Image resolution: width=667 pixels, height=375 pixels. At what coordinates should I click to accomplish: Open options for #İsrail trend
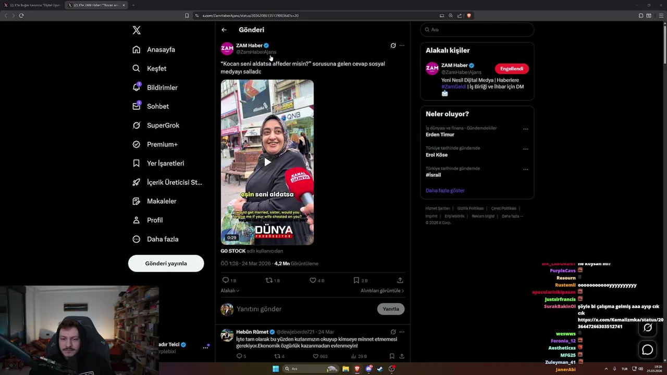tap(525, 169)
